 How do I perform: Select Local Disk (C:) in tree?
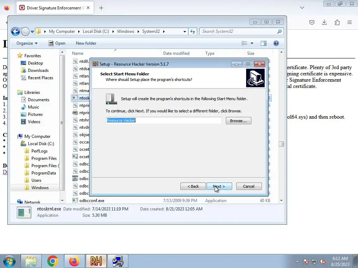pos(41,143)
